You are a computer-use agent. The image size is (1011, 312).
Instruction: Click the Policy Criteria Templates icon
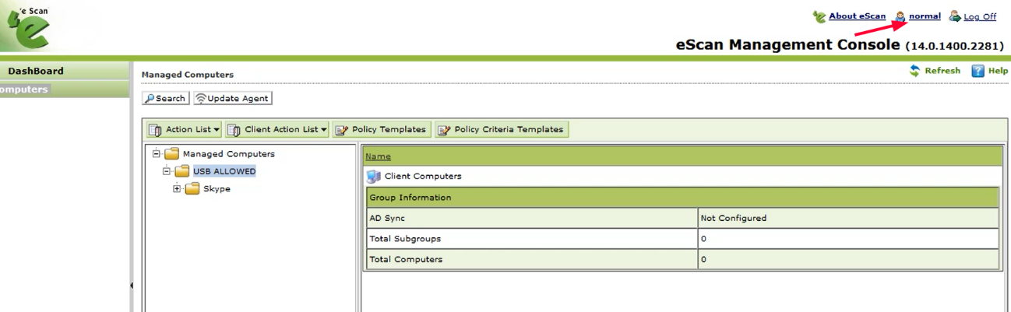[x=444, y=130]
